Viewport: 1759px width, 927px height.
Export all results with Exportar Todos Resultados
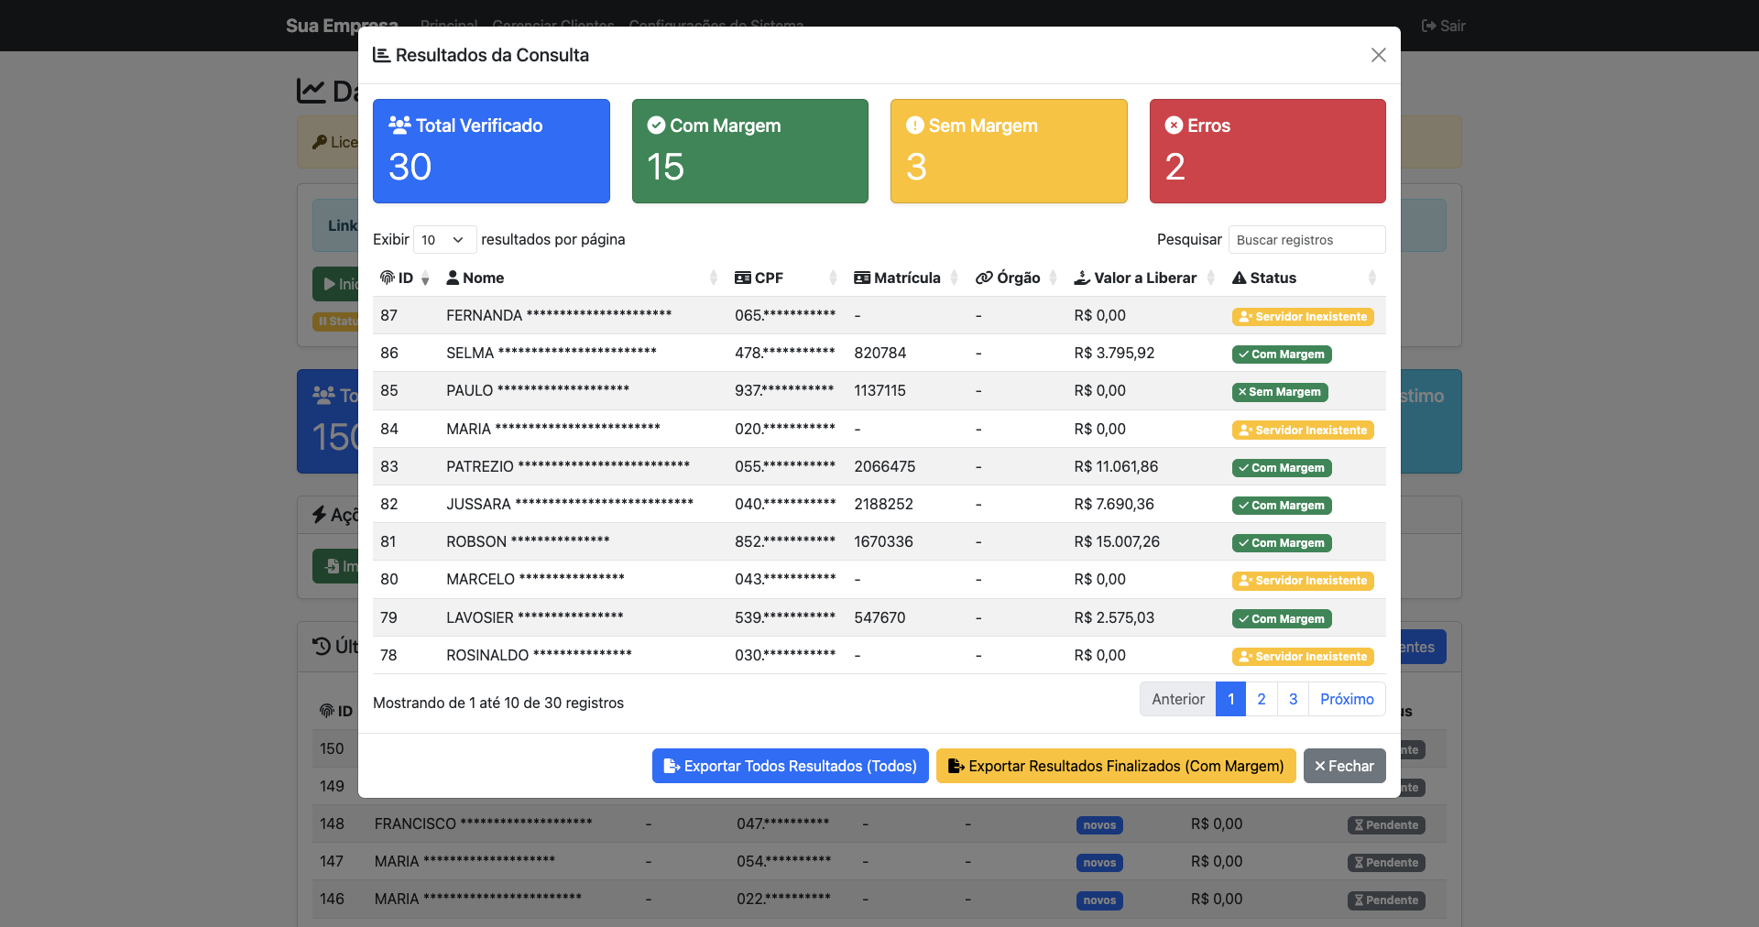790,766
